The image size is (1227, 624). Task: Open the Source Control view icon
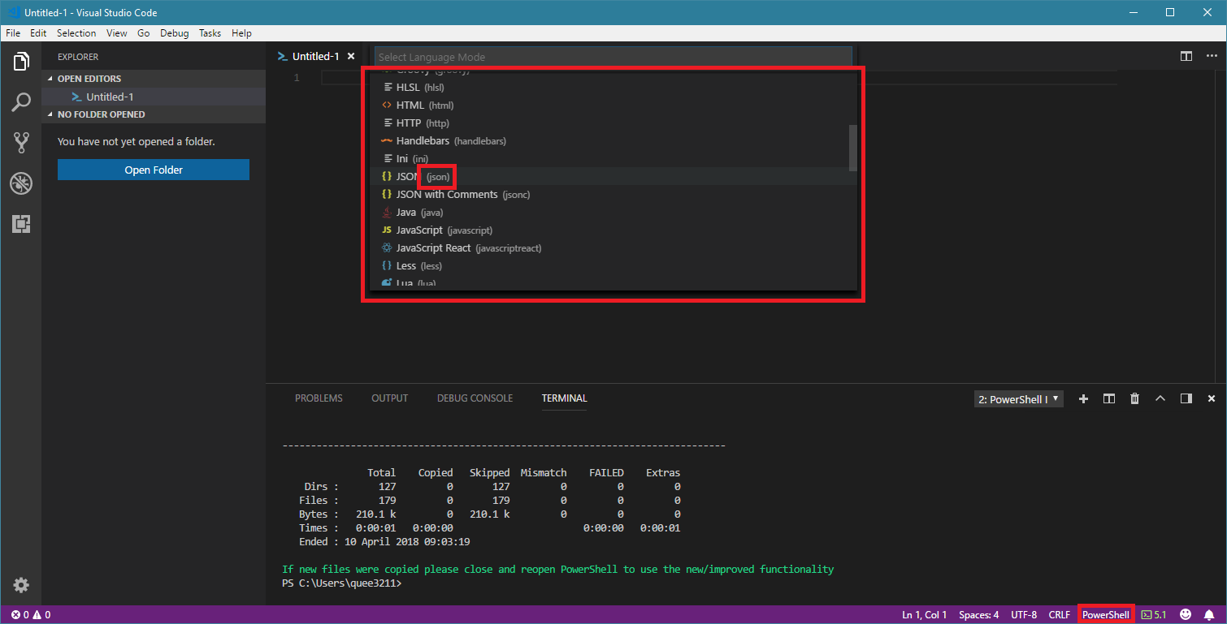click(21, 143)
